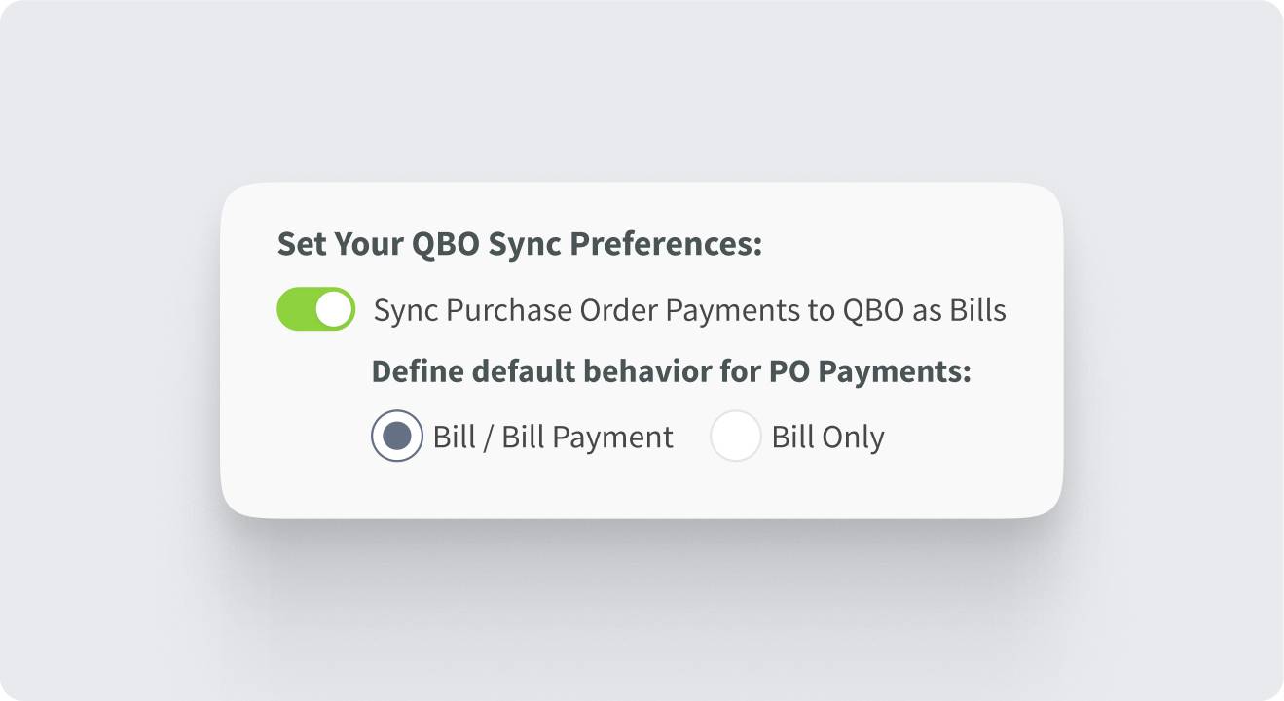Click the filled dot inside the selected radio
1284x701 pixels.
click(397, 436)
